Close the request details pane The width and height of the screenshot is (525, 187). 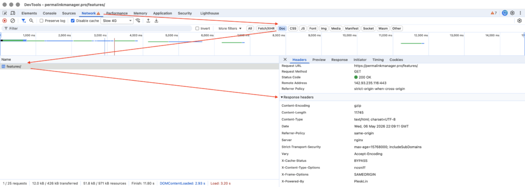(285, 59)
